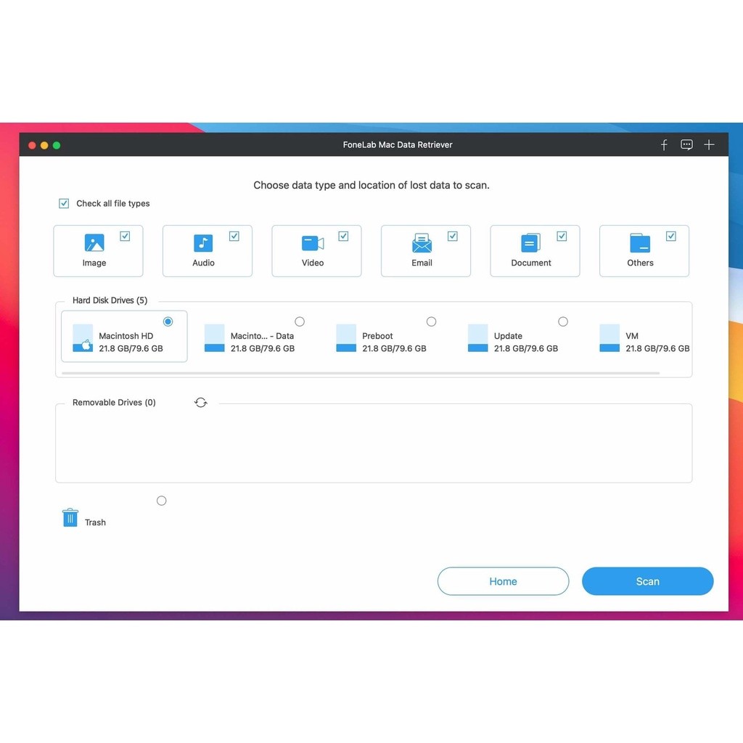Select the Update drive radio button
The image size is (743, 743).
(x=563, y=321)
